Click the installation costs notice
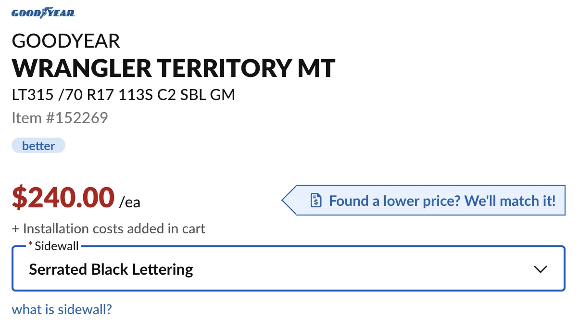Viewport: 579px width, 330px height. (109, 228)
